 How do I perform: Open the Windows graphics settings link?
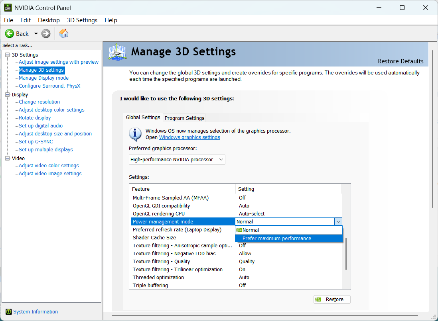click(189, 137)
